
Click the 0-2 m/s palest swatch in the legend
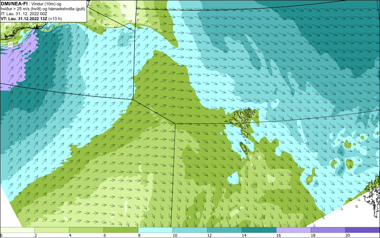point(17,230)
